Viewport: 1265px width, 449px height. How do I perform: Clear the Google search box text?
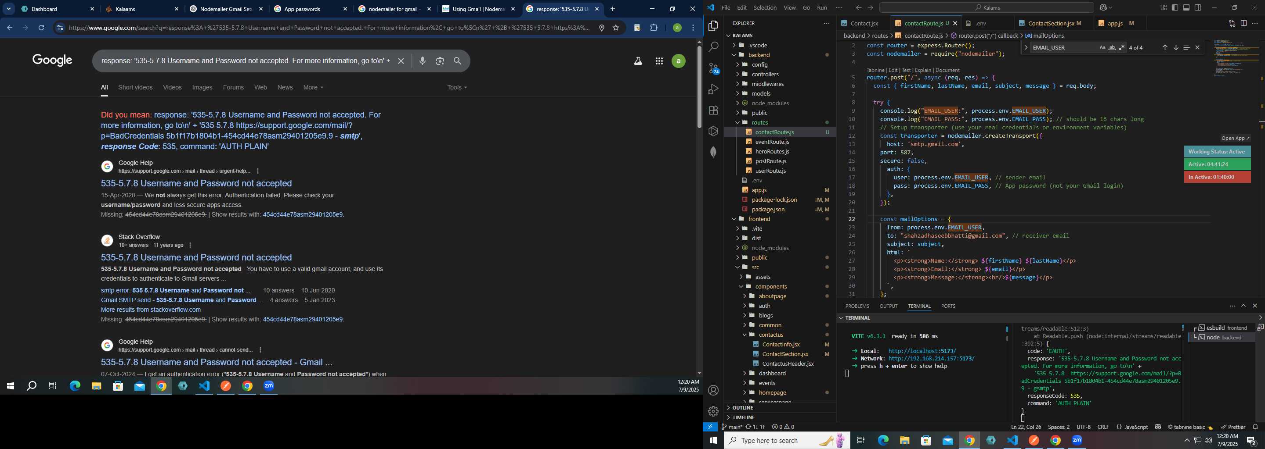pos(401,61)
